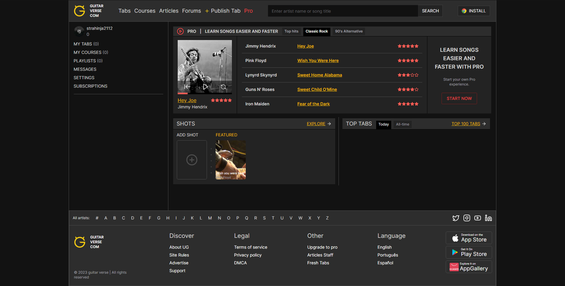Viewport: 565px width, 286px height.
Task: Click the plus Publish Tab link
Action: (x=223, y=11)
